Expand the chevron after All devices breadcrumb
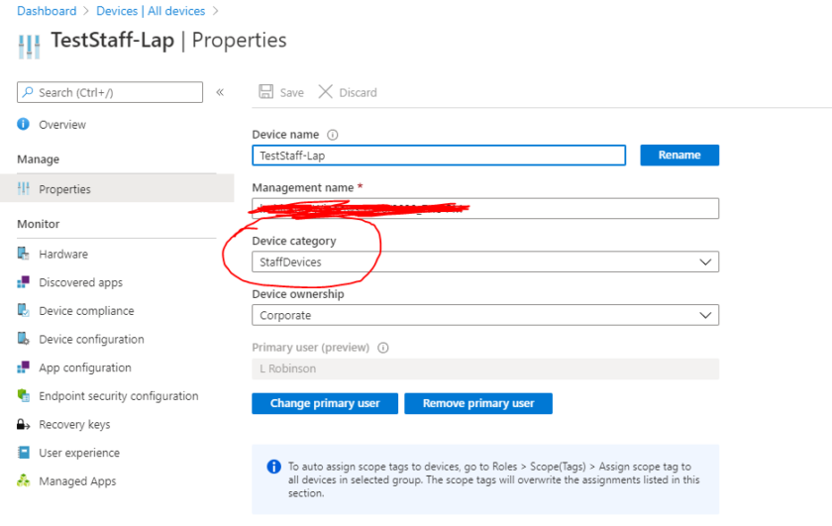This screenshot has width=832, height=526. [x=215, y=11]
